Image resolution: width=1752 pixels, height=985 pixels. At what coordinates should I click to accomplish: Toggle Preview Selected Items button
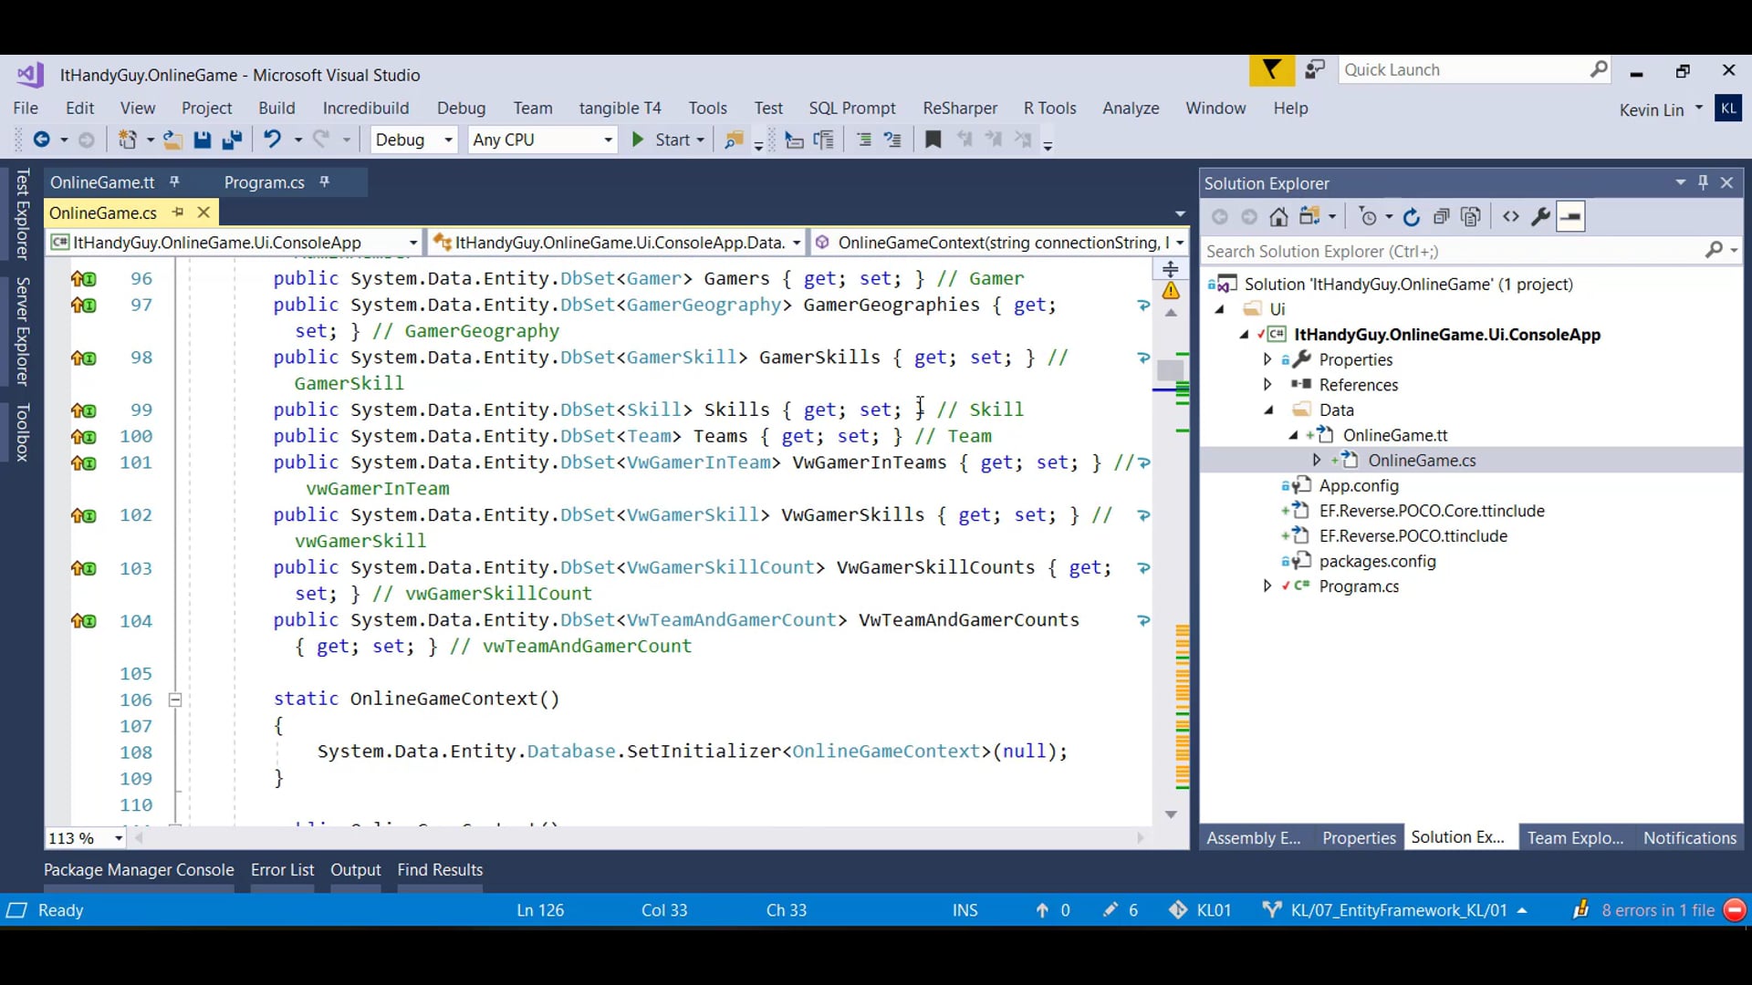coord(1570,217)
